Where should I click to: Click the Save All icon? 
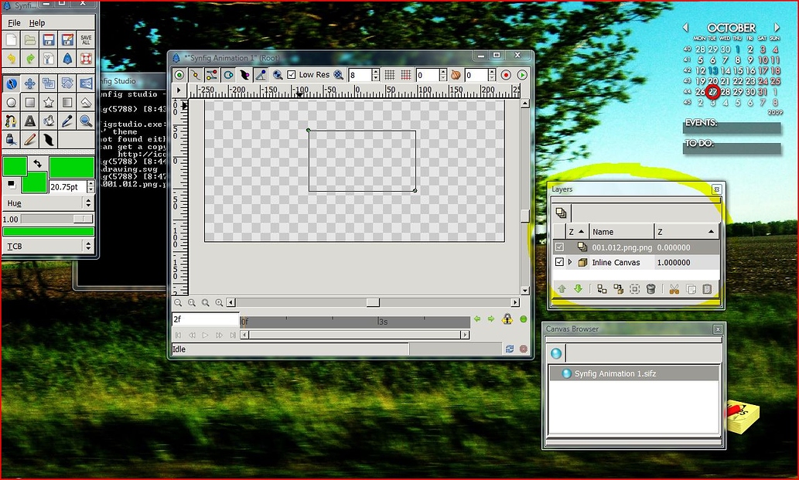86,39
